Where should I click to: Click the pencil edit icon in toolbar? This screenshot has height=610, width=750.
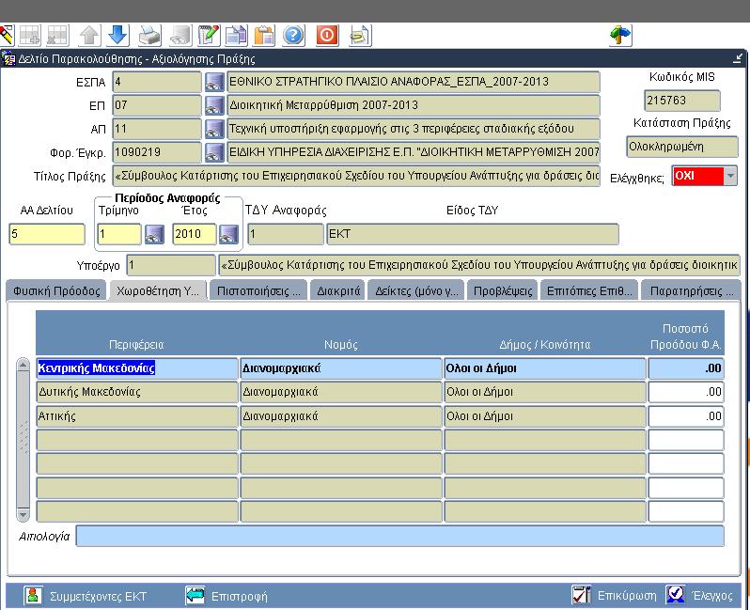[7, 36]
